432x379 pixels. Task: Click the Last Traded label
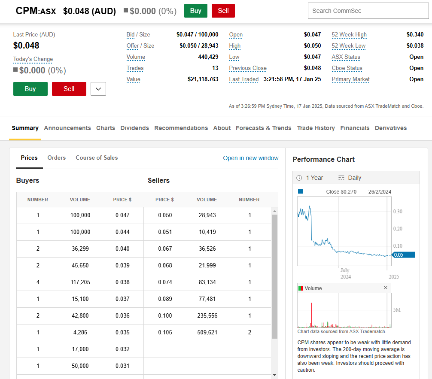click(244, 79)
